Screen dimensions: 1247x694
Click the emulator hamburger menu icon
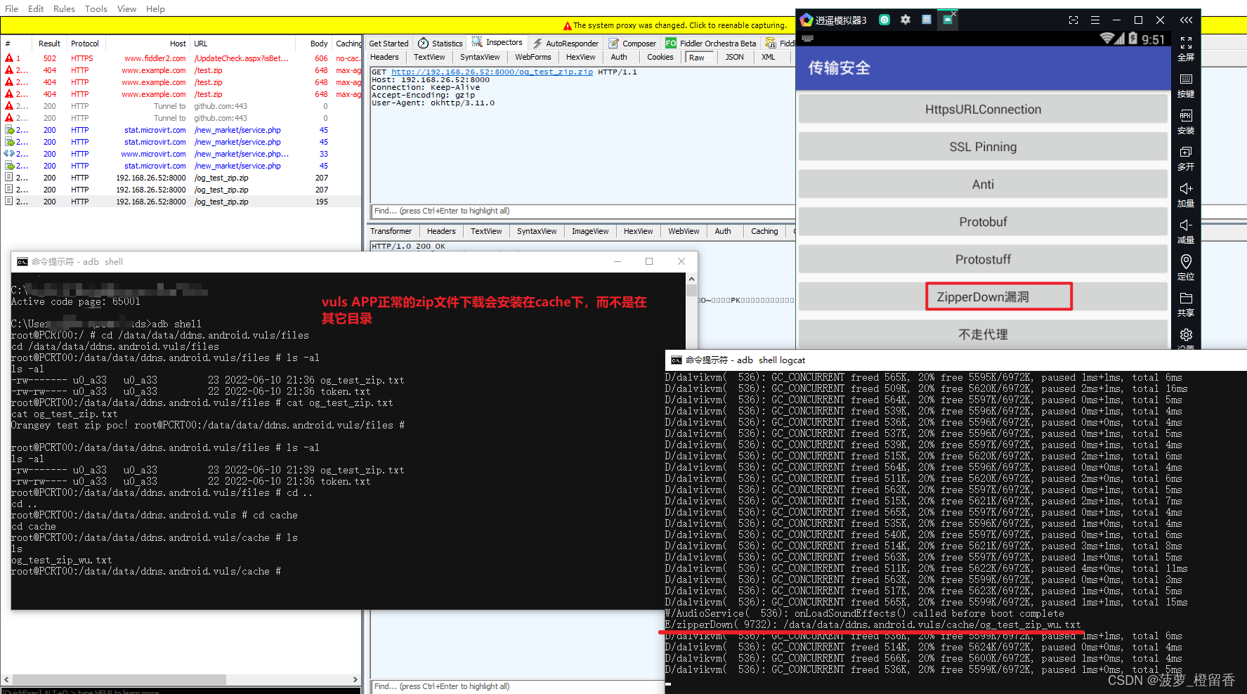click(1095, 20)
